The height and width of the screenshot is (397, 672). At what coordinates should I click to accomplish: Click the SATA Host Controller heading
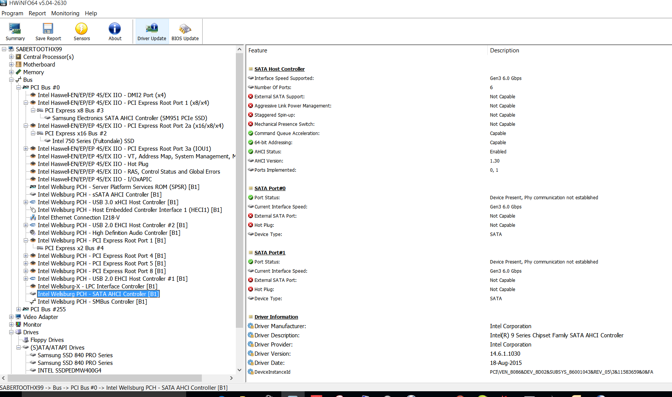(x=279, y=69)
